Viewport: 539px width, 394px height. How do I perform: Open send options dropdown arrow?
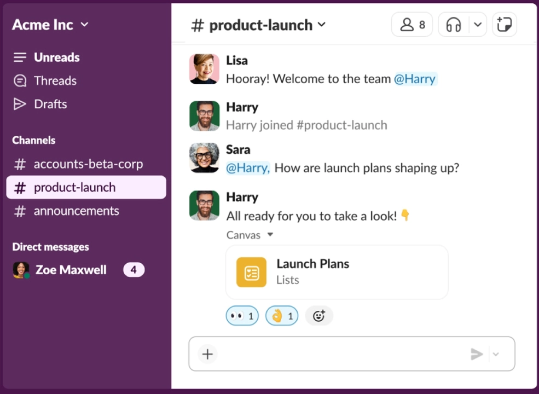point(496,354)
